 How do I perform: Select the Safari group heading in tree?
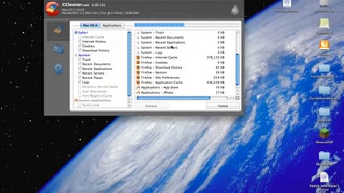(x=83, y=32)
